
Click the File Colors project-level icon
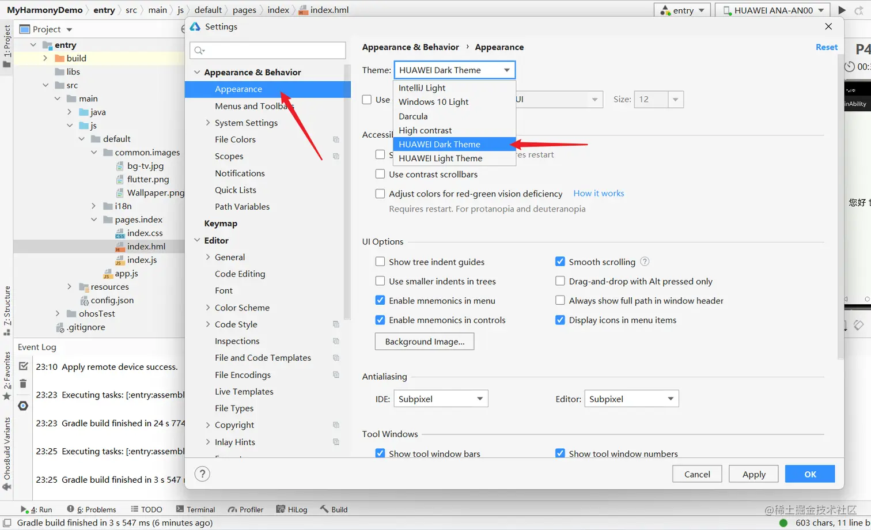(x=336, y=139)
